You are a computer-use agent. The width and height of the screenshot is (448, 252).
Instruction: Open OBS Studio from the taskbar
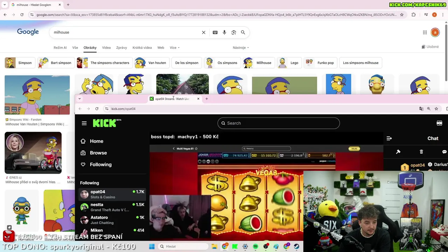(x=266, y=247)
